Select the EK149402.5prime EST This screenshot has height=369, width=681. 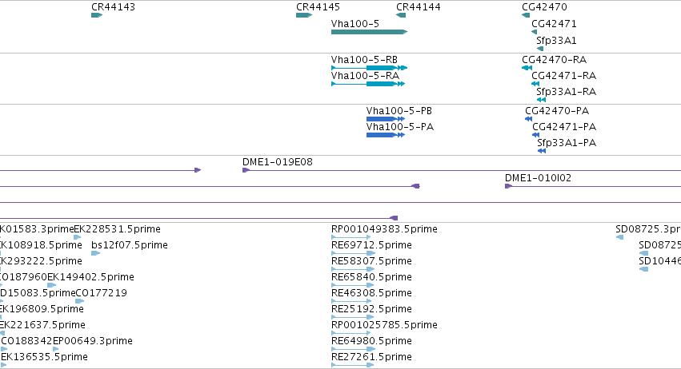coord(52,285)
